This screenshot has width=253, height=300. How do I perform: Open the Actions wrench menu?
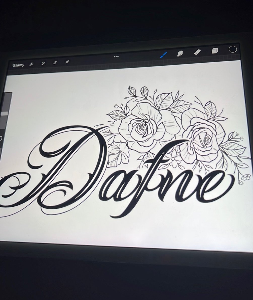(x=31, y=64)
